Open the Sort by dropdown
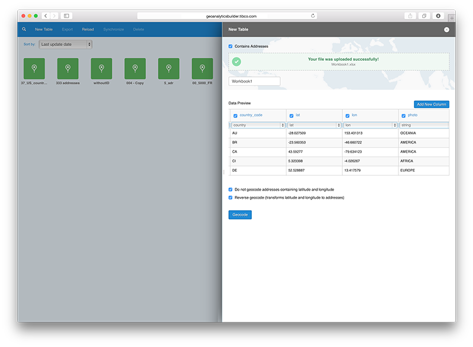Viewport: 473px width, 347px height. pos(65,44)
